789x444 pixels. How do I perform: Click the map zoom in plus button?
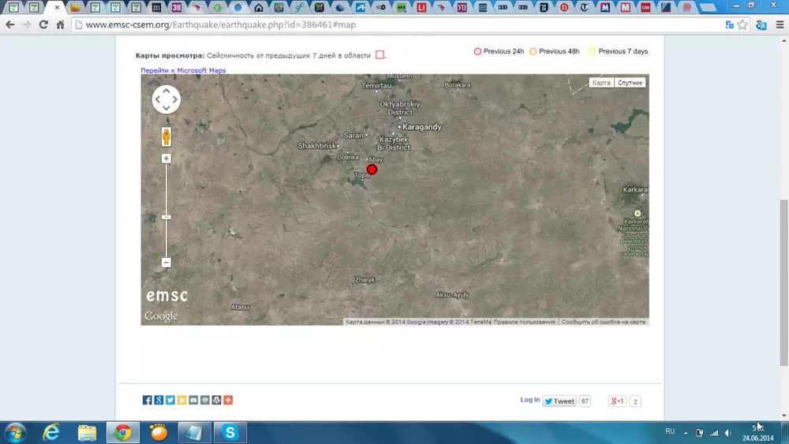(x=166, y=159)
